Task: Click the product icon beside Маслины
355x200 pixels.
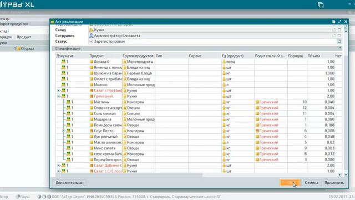Action: [92, 102]
